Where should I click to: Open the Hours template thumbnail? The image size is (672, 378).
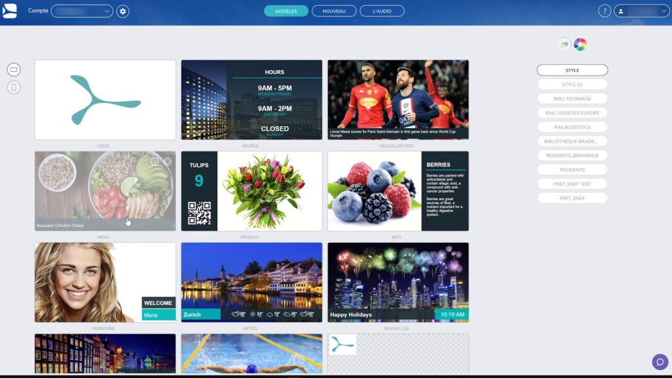(251, 100)
